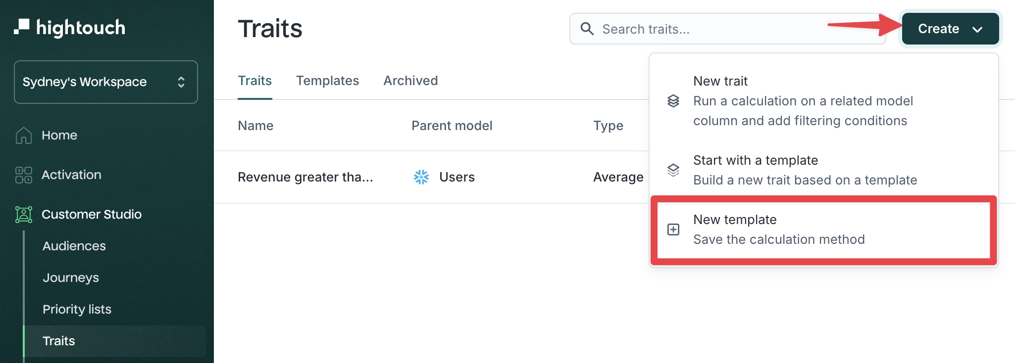Switch to the Templates tab

327,81
